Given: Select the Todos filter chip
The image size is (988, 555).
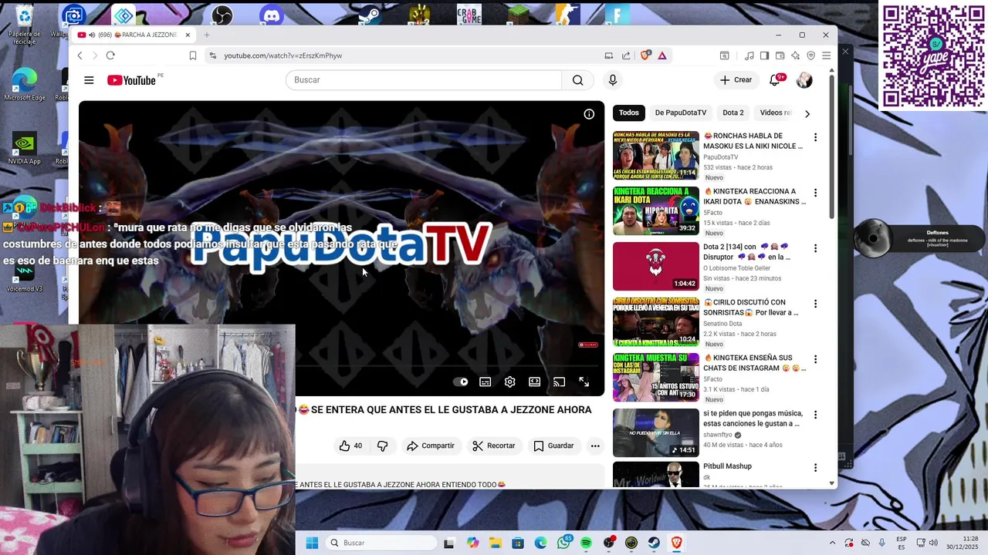Looking at the screenshot, I should (629, 113).
